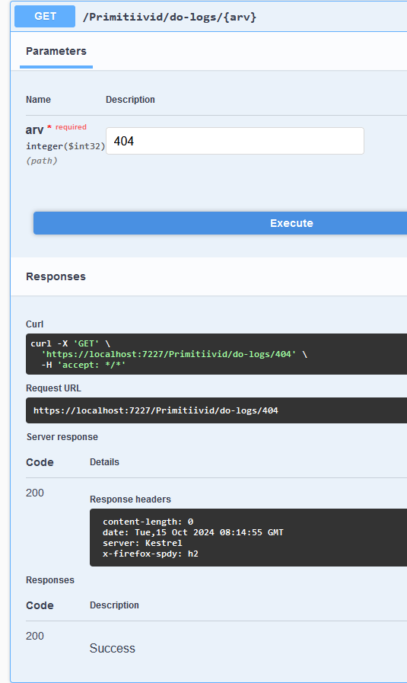Click the Details column header
Screen dimensions: 407x683
(104, 462)
